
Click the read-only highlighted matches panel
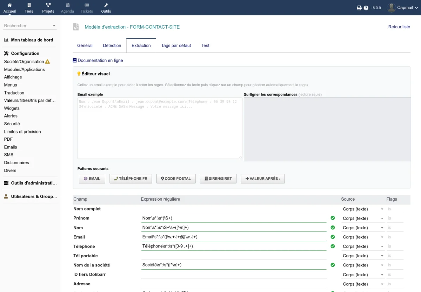(327, 129)
